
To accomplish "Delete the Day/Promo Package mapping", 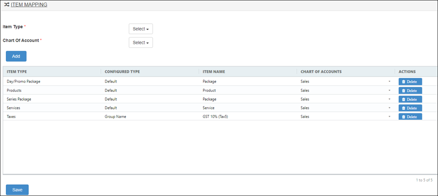I will [410, 82].
